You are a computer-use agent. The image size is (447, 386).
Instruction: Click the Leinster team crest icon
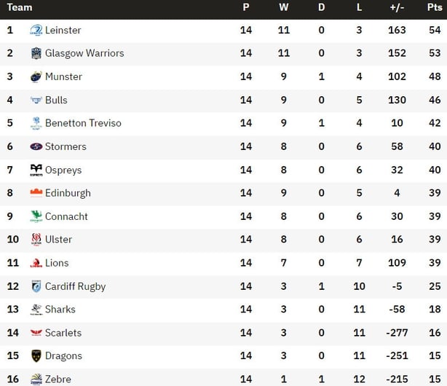(36, 30)
